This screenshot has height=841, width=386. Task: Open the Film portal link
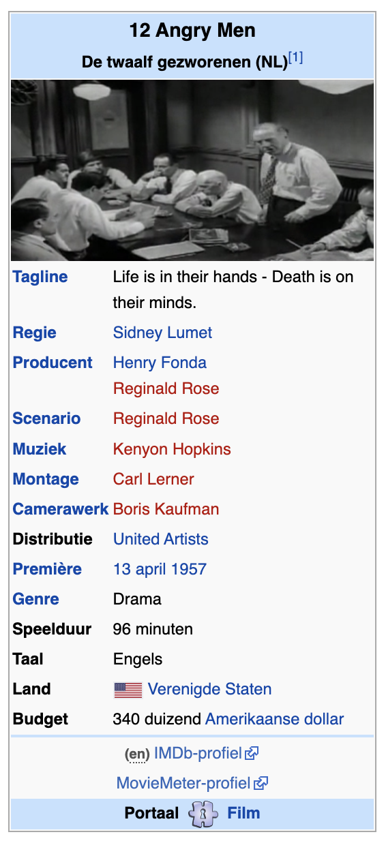tap(243, 814)
